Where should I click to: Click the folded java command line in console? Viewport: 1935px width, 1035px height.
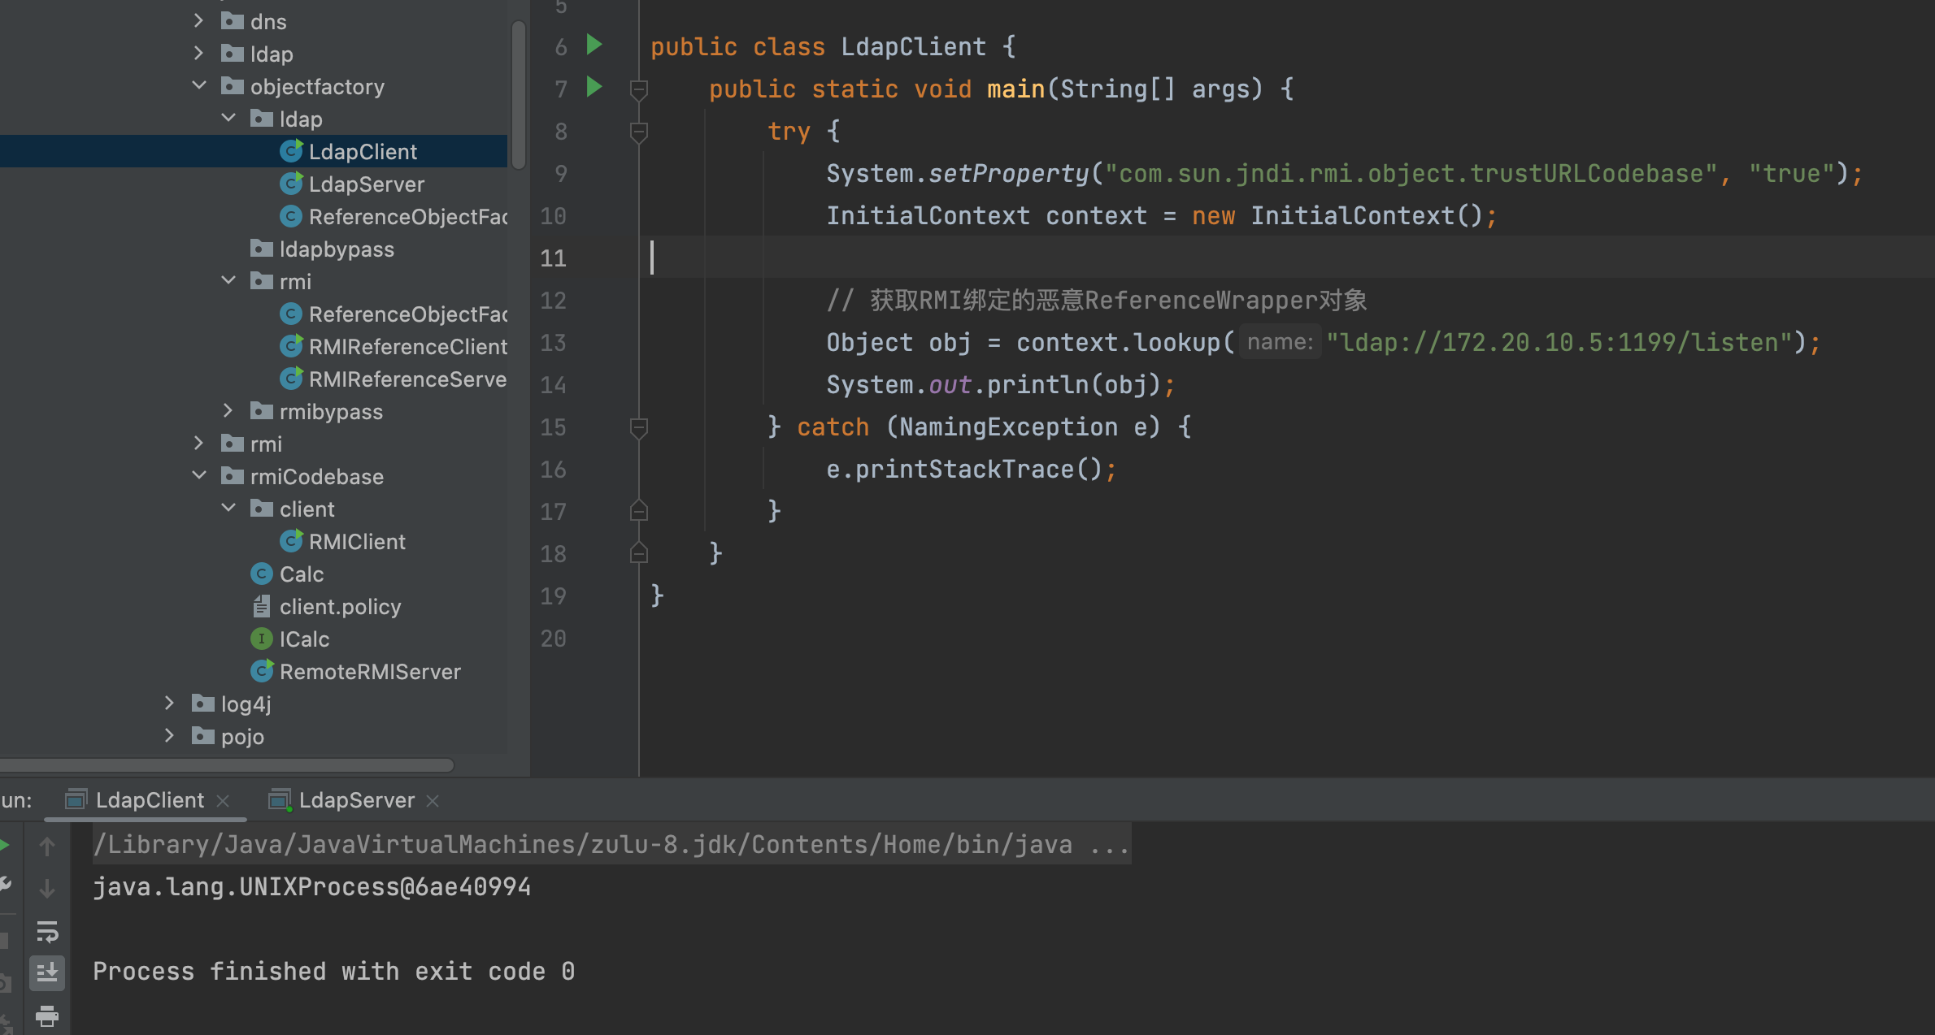pyautogui.click(x=610, y=845)
